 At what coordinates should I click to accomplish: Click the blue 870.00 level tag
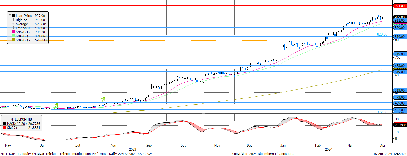(x=400, y=28)
